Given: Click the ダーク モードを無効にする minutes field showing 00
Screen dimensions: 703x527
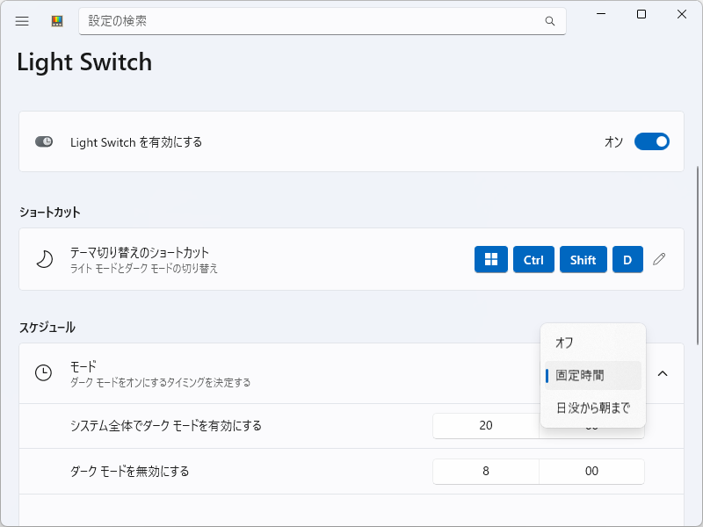Looking at the screenshot, I should tap(591, 472).
